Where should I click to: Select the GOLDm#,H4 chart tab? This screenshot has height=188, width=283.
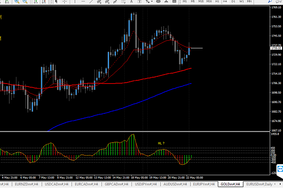[230, 184]
